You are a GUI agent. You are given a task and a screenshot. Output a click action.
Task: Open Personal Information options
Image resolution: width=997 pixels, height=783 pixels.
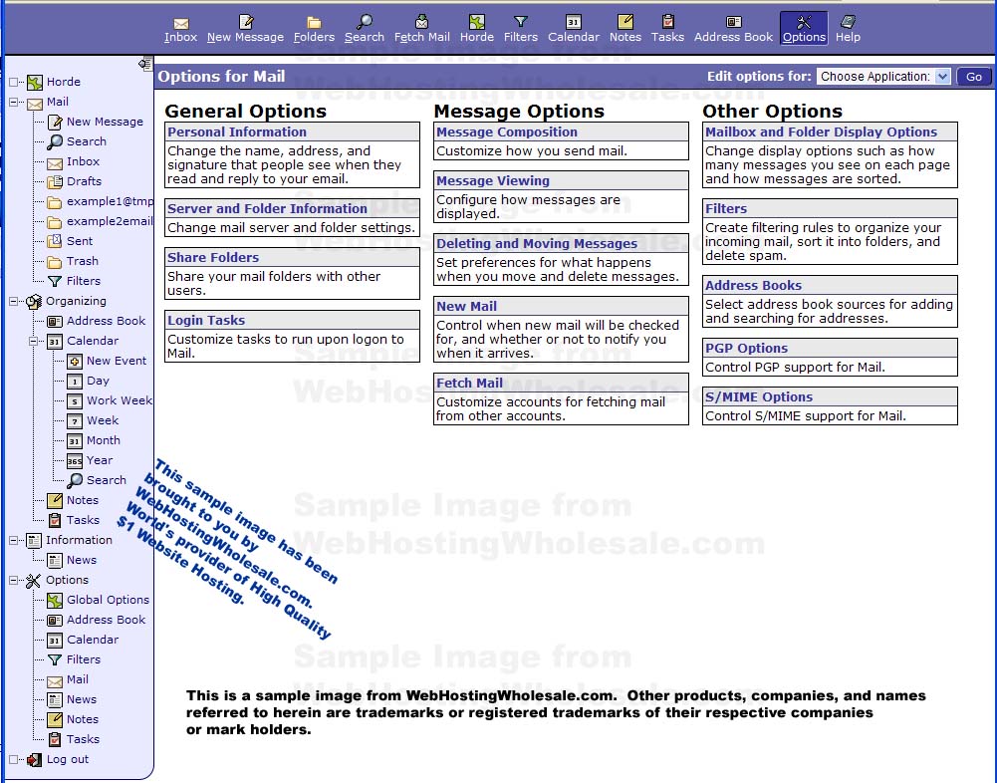pyautogui.click(x=236, y=131)
